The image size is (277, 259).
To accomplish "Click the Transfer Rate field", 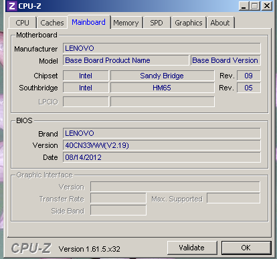I will click(x=118, y=198).
